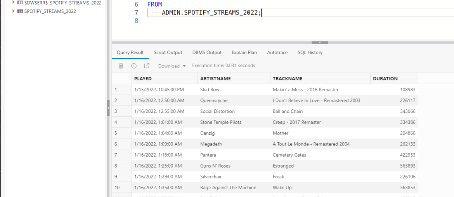Sort by the DURATION column header
This screenshot has height=197, width=454.
(394, 79)
